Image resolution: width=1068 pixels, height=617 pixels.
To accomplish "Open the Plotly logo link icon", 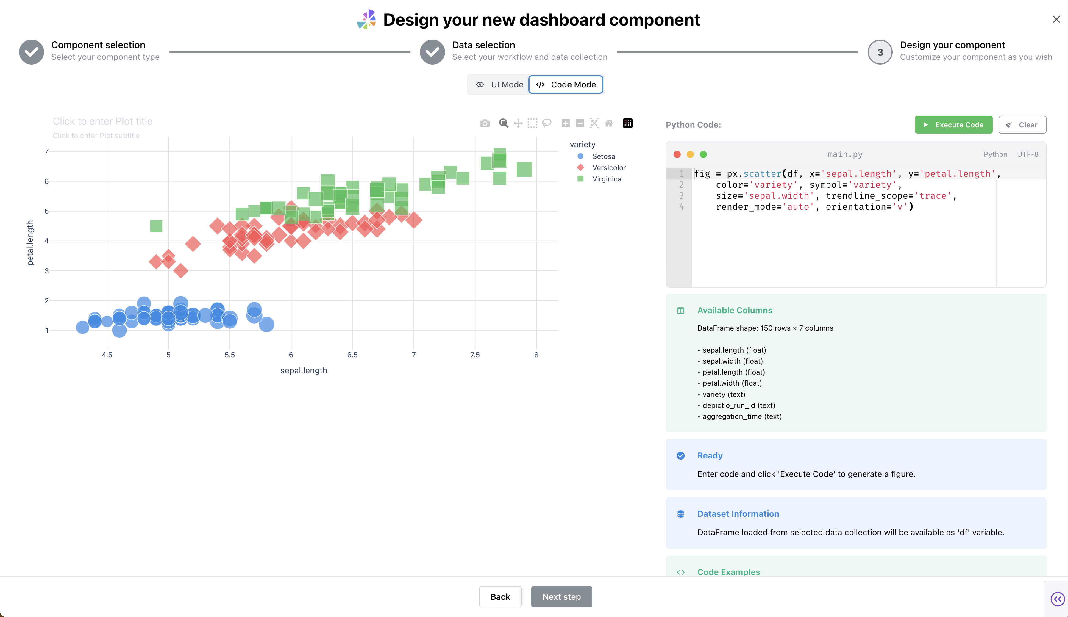I will (628, 123).
